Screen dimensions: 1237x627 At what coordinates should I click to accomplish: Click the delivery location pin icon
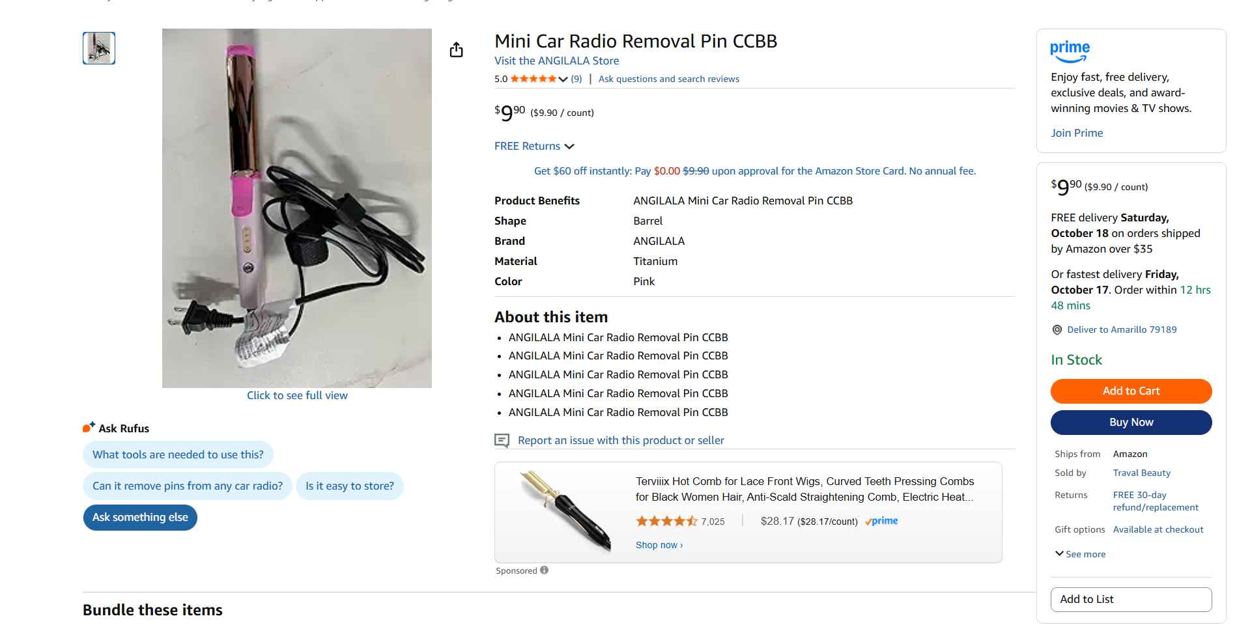coord(1057,330)
